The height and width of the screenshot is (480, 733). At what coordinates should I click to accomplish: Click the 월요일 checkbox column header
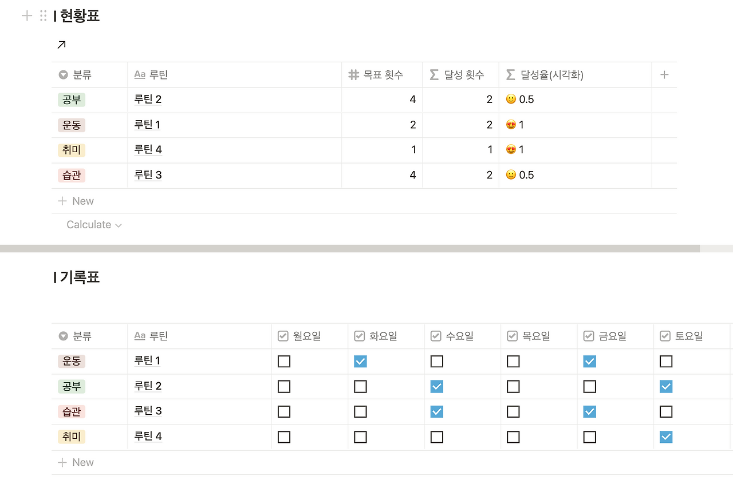click(x=309, y=336)
